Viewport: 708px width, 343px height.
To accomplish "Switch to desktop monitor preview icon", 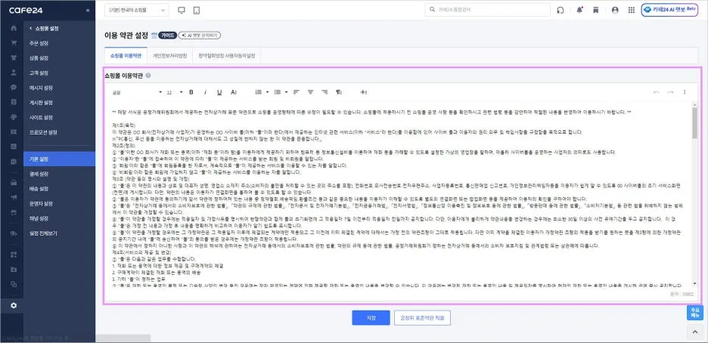I will (x=182, y=10).
